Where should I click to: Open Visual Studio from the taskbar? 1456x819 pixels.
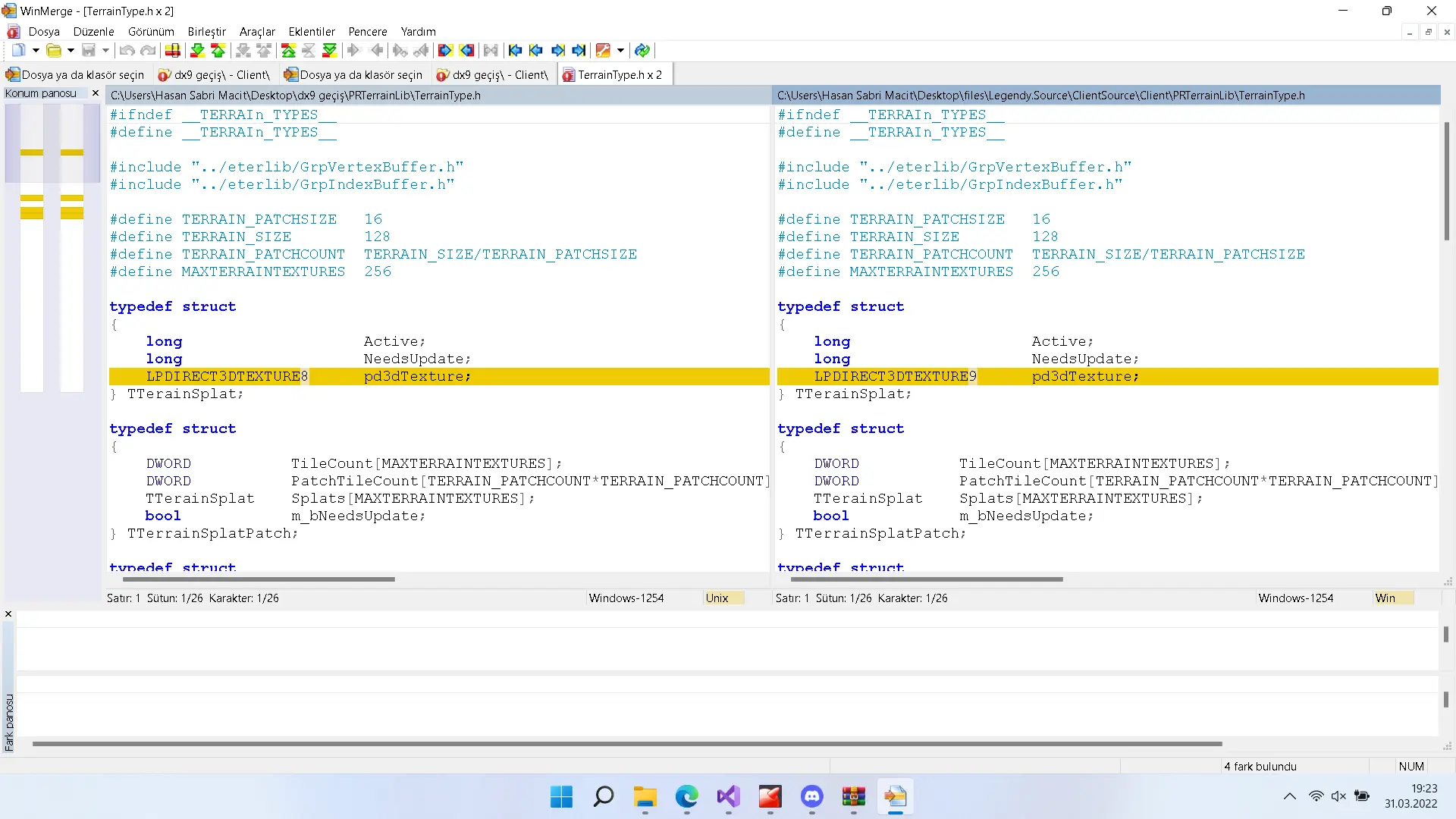pos(728,797)
